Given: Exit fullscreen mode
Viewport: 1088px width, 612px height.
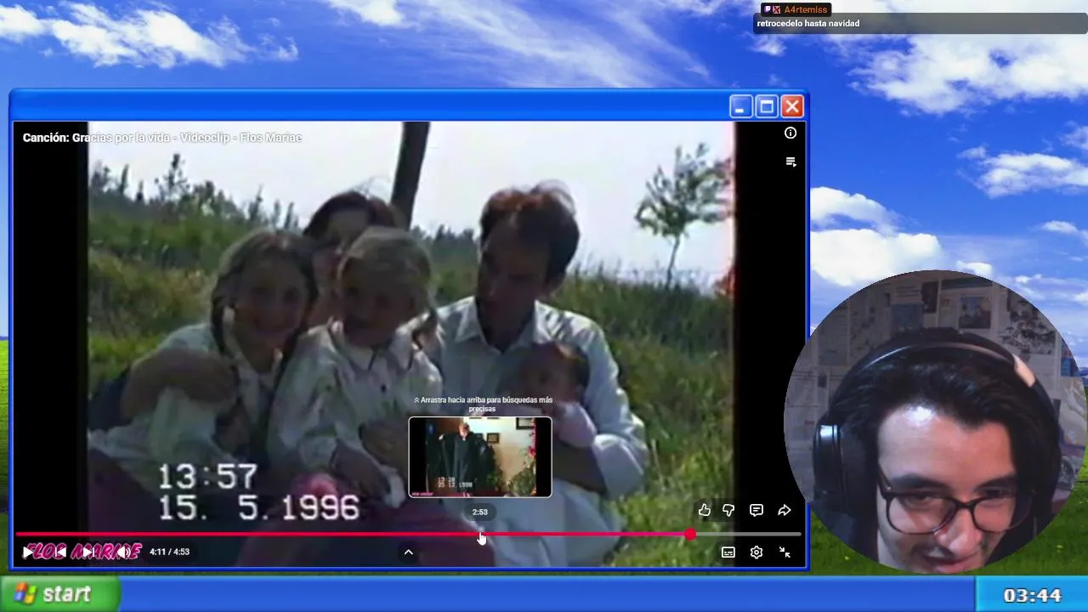Looking at the screenshot, I should point(785,552).
